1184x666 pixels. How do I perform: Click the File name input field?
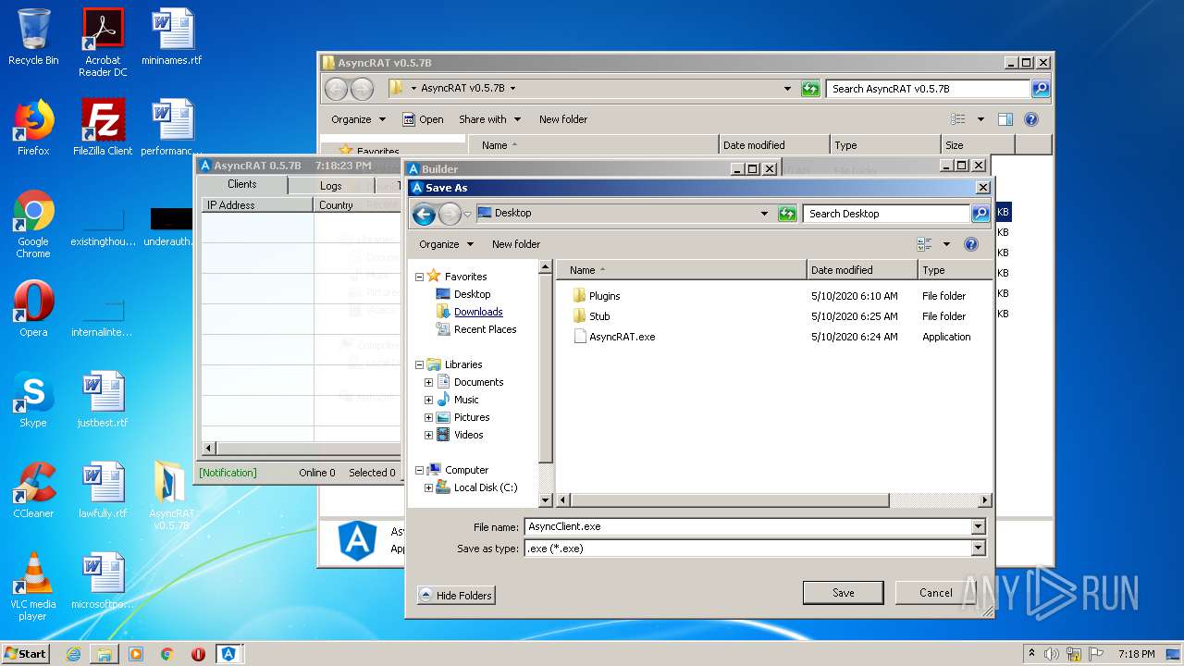747,526
